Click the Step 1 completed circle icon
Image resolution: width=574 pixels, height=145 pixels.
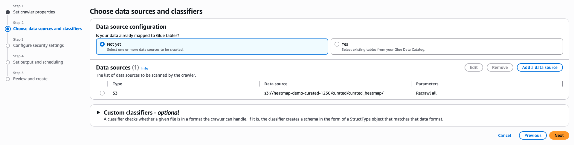(x=8, y=12)
